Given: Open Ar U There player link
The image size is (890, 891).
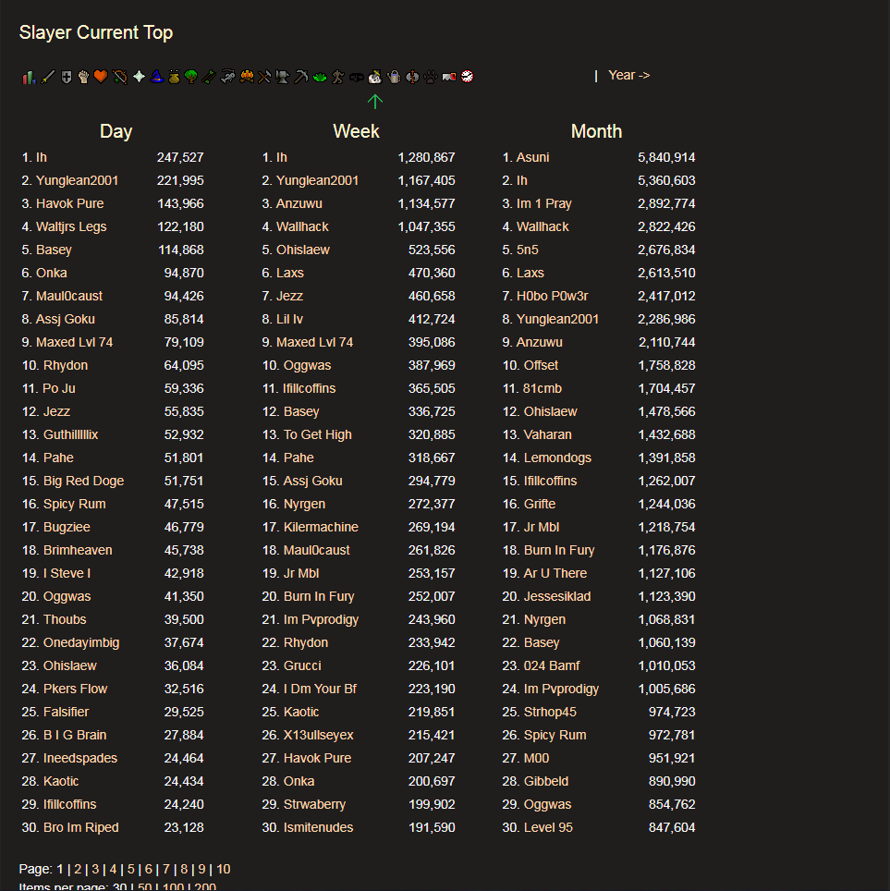Looking at the screenshot, I should (x=555, y=573).
